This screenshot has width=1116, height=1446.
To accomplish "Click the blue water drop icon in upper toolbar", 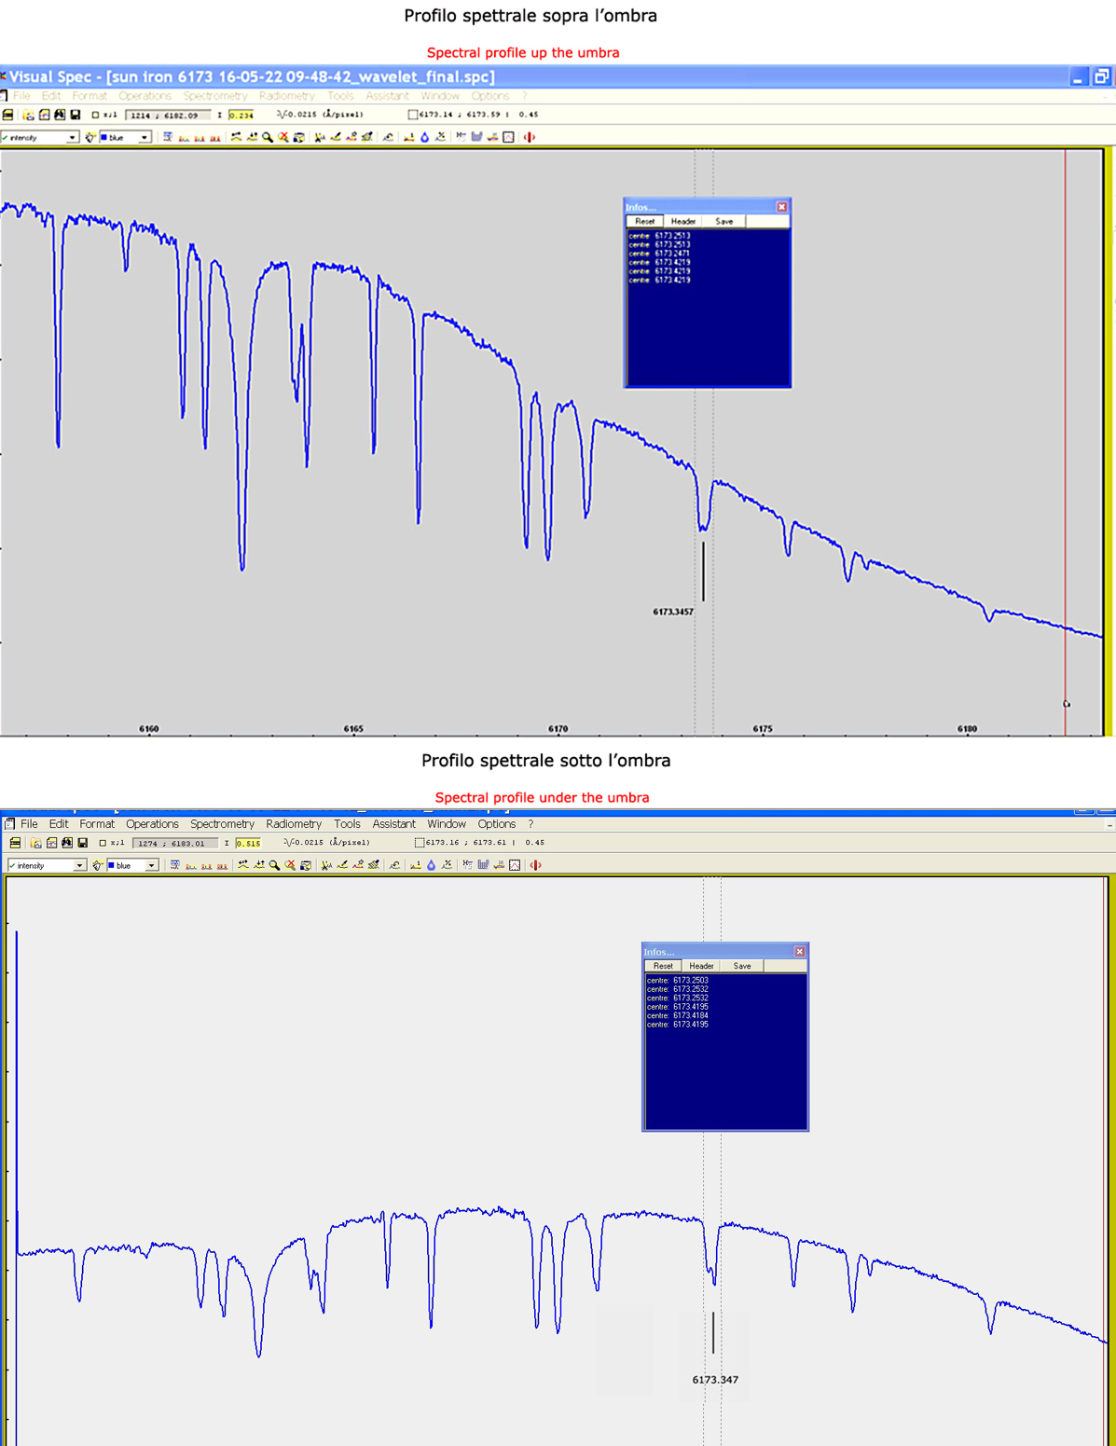I will click(x=424, y=137).
